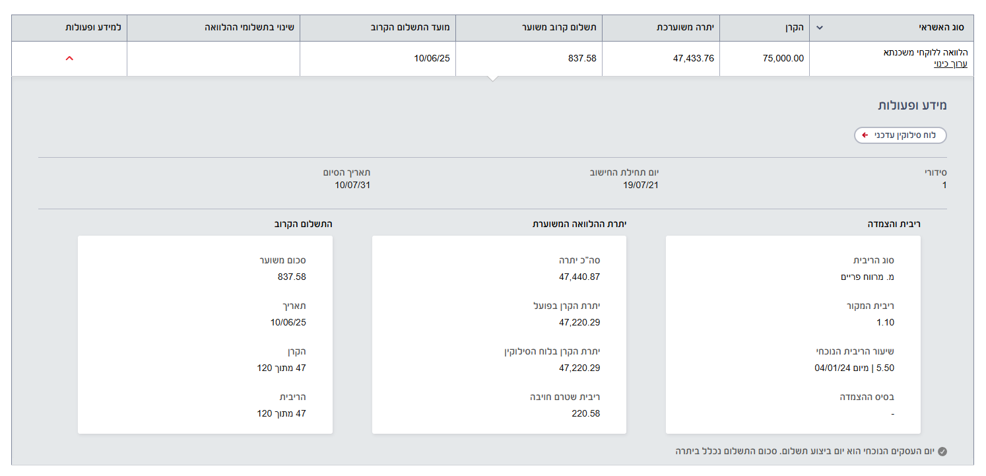Click the התשלום הקרוב card heading

303,224
